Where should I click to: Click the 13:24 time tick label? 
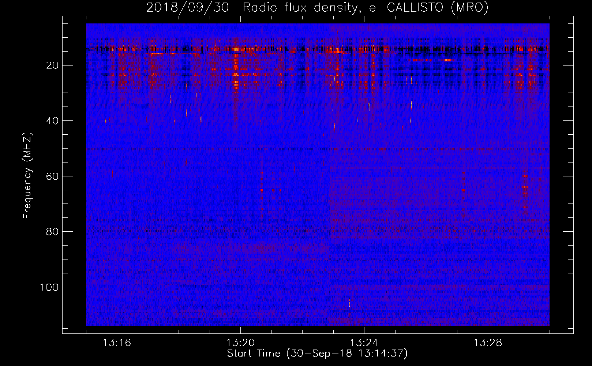click(x=364, y=343)
